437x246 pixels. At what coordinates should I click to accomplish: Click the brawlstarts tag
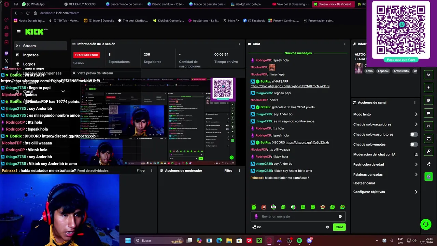pyautogui.click(x=401, y=71)
